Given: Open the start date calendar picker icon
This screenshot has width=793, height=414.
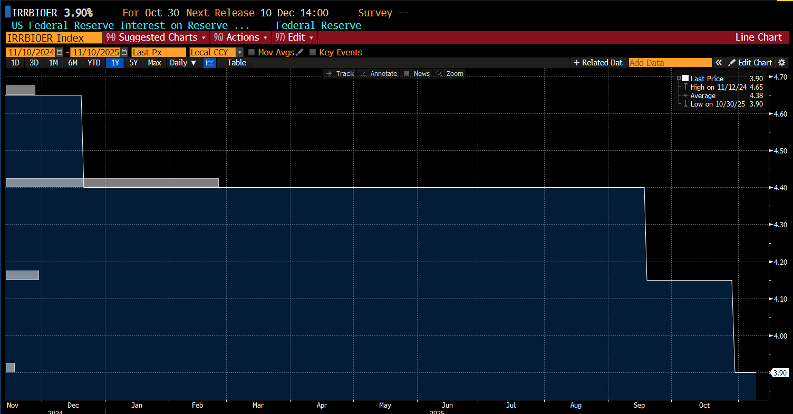Looking at the screenshot, I should tap(60, 52).
